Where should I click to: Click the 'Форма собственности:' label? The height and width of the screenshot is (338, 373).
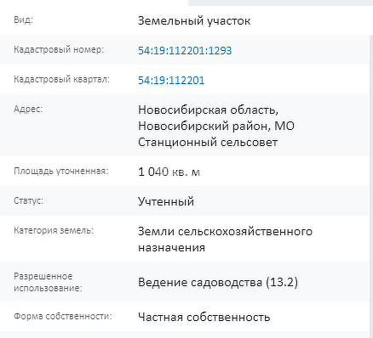pyautogui.click(x=63, y=316)
